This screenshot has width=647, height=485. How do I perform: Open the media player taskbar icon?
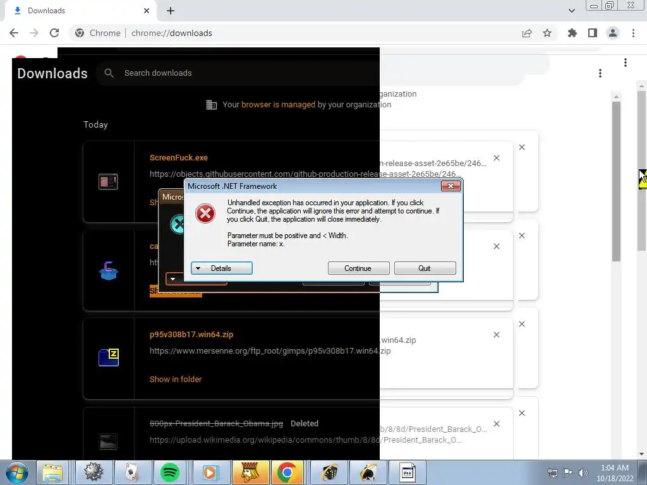click(x=211, y=472)
